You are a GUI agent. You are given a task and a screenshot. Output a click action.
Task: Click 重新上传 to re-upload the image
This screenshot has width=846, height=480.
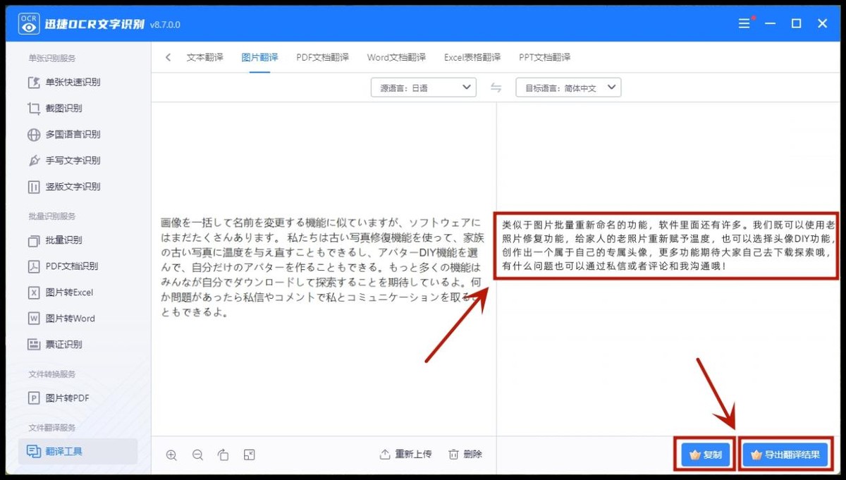(409, 455)
